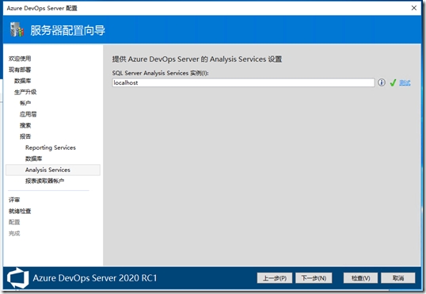Open the 数据库 step under 现有部署
The width and height of the screenshot is (426, 294).
click(x=22, y=81)
